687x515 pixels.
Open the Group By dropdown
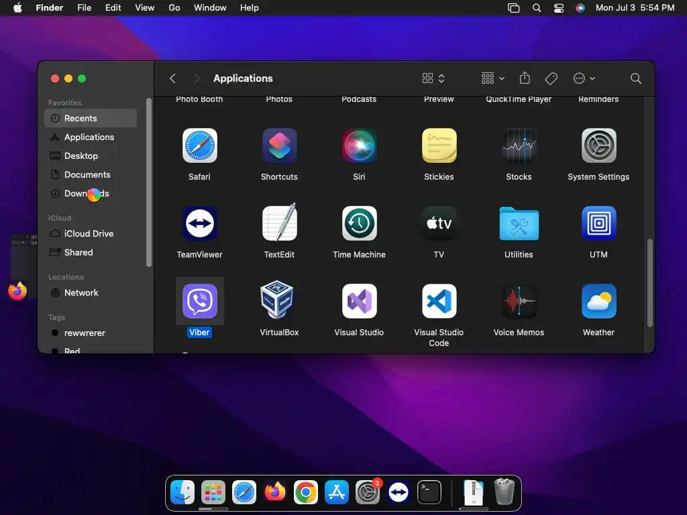[492, 78]
